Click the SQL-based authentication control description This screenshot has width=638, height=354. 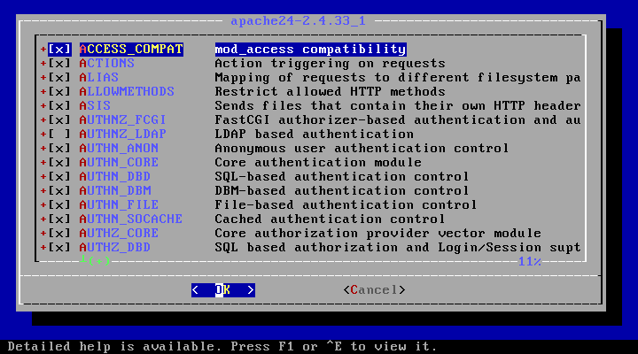342,177
